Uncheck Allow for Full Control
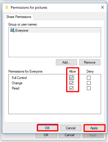The width and height of the screenshot is (108, 142). [x=71, y=78]
